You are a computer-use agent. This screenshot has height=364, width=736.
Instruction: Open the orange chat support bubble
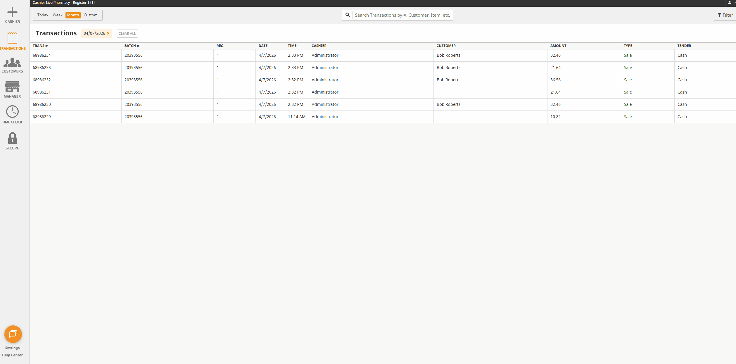pyautogui.click(x=13, y=334)
